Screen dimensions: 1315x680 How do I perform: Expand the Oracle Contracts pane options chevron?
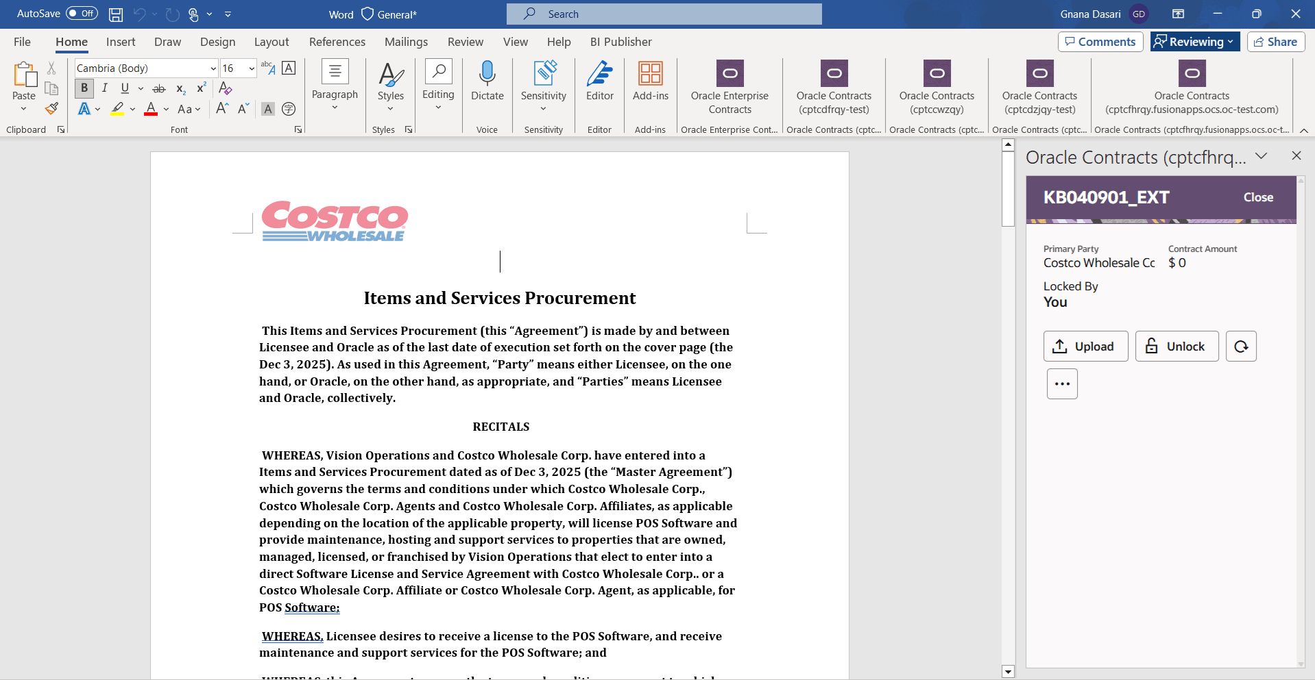1261,156
